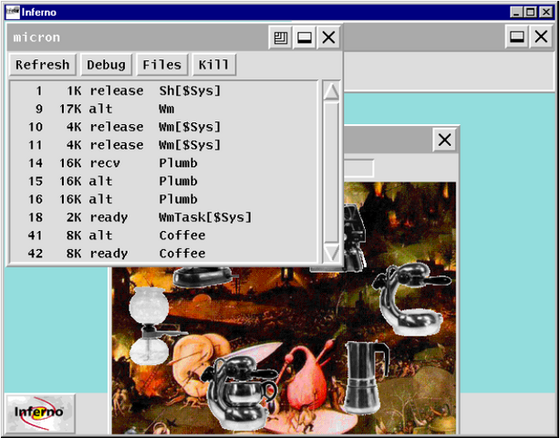
Task: Select process 42 Coffee ready row
Action: [x=163, y=254]
